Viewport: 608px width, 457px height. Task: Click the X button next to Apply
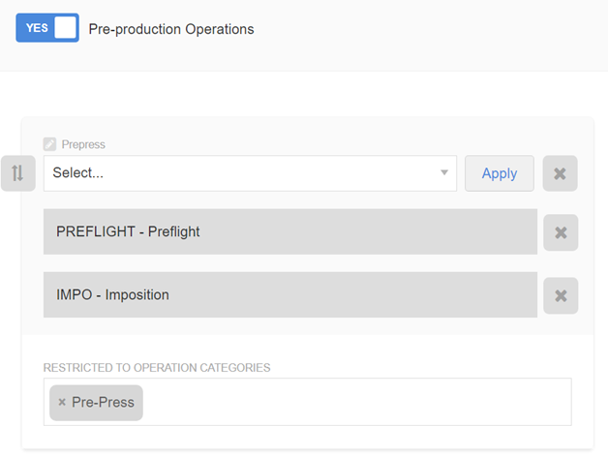pyautogui.click(x=560, y=173)
